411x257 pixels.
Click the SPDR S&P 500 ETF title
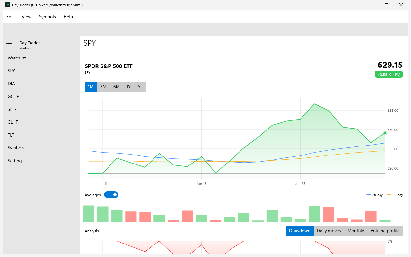(x=109, y=66)
